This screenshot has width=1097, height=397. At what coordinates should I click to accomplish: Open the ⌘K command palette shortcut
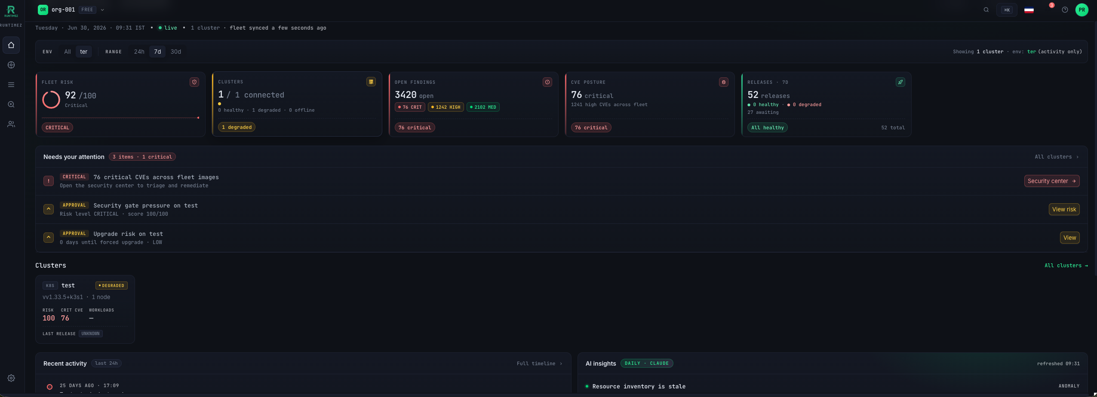point(1007,10)
